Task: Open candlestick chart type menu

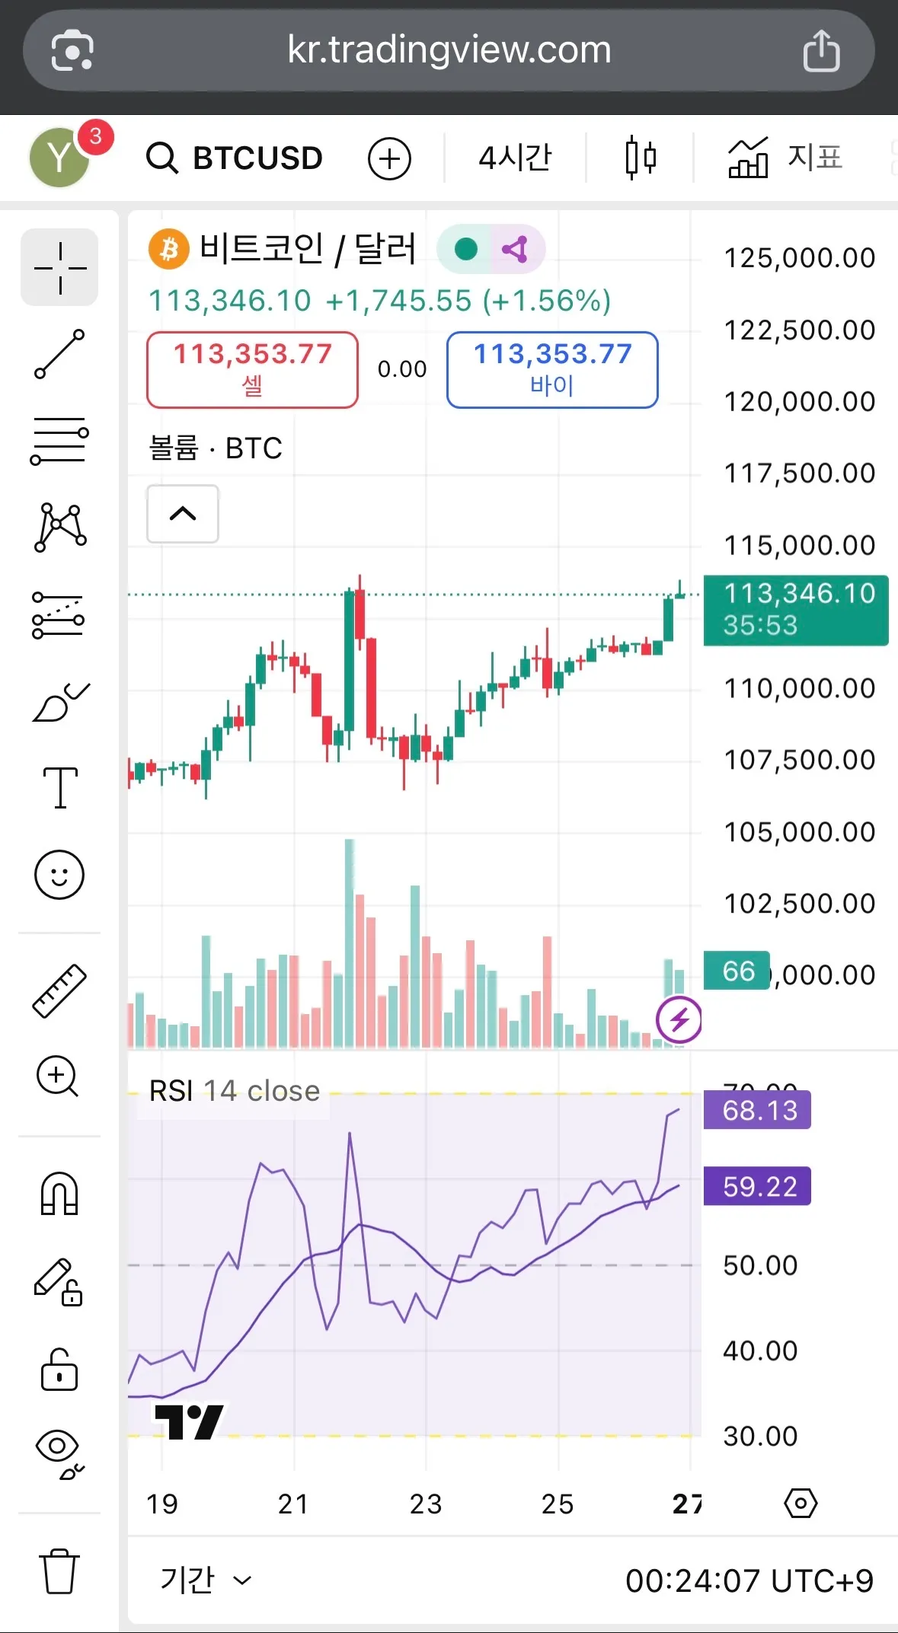Action: click(x=640, y=158)
